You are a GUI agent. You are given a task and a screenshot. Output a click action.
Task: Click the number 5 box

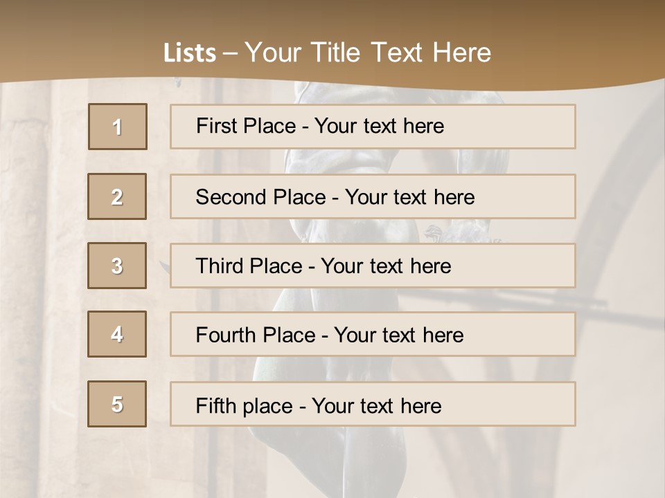(x=117, y=404)
